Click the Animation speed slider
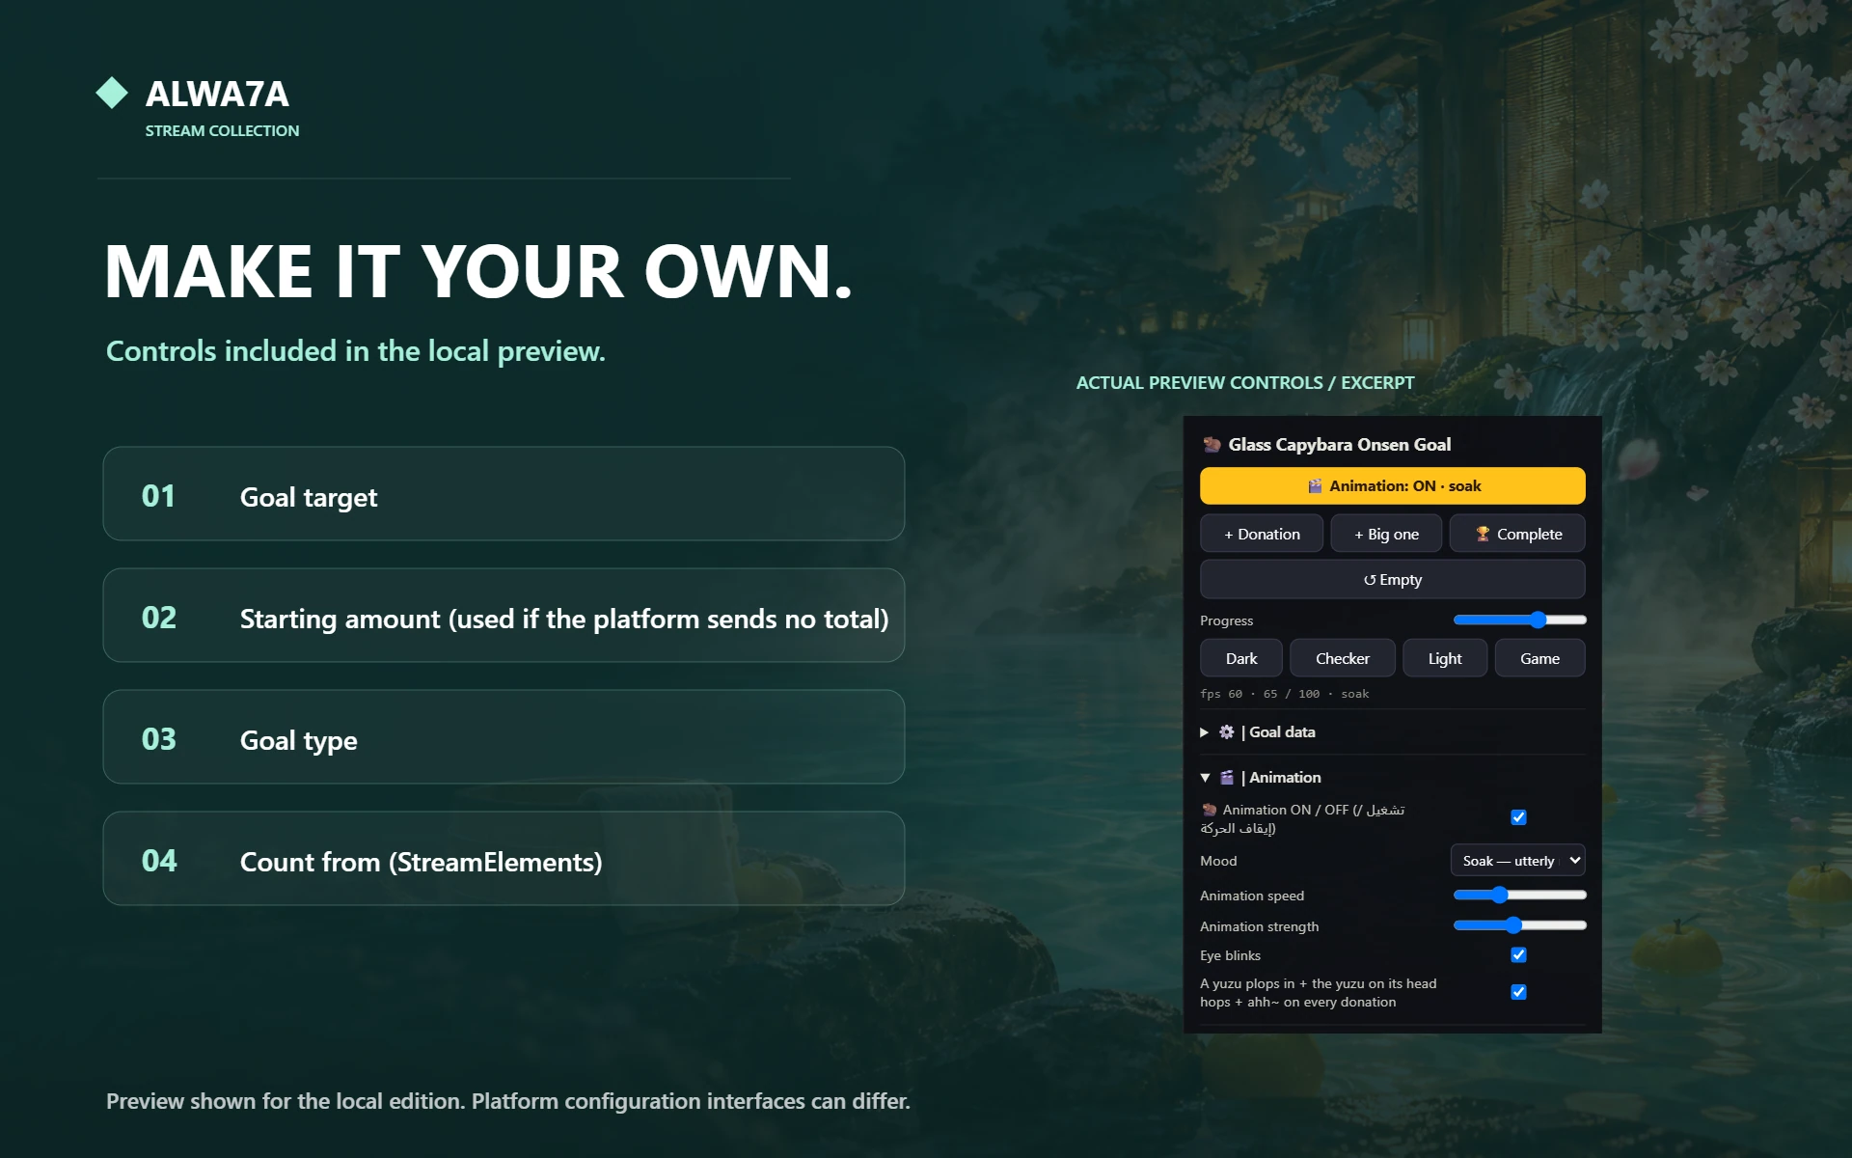The height and width of the screenshot is (1158, 1852). click(1519, 896)
